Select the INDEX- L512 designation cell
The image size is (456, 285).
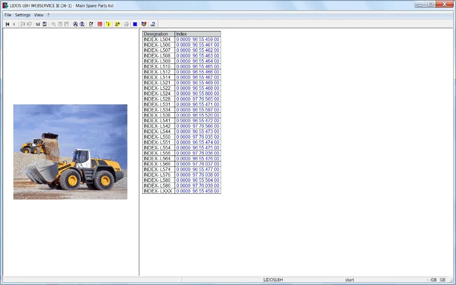coord(159,72)
